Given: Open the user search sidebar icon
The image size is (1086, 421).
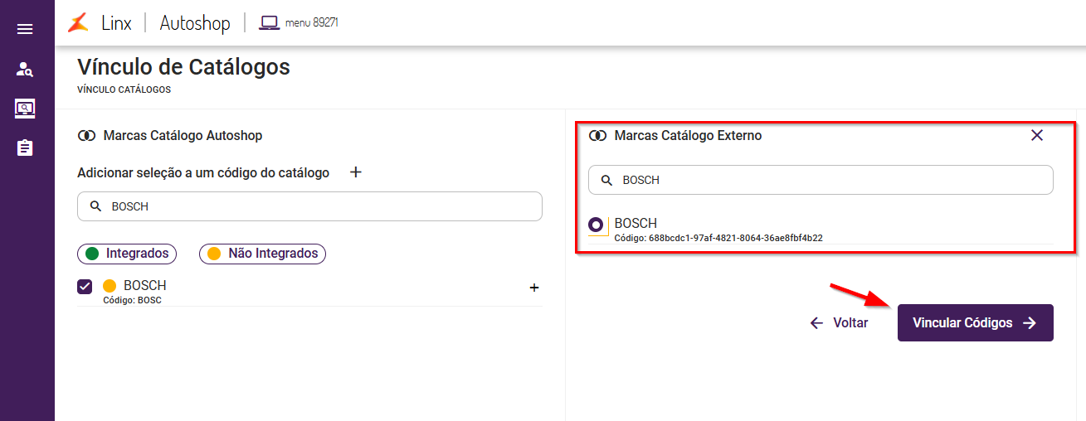Looking at the screenshot, I should (25, 70).
